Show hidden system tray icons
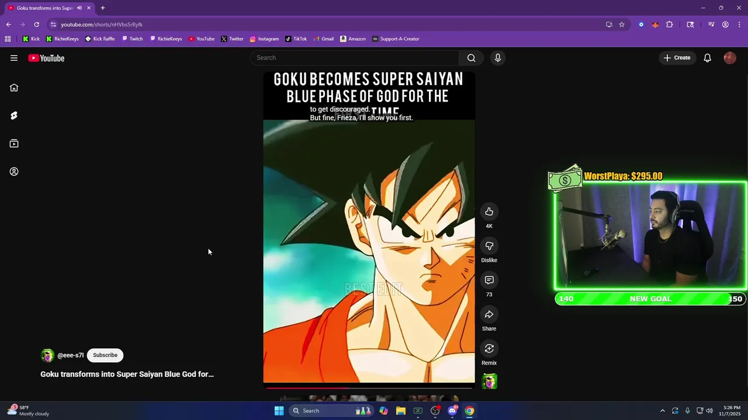The height and width of the screenshot is (420, 748). pos(662,411)
